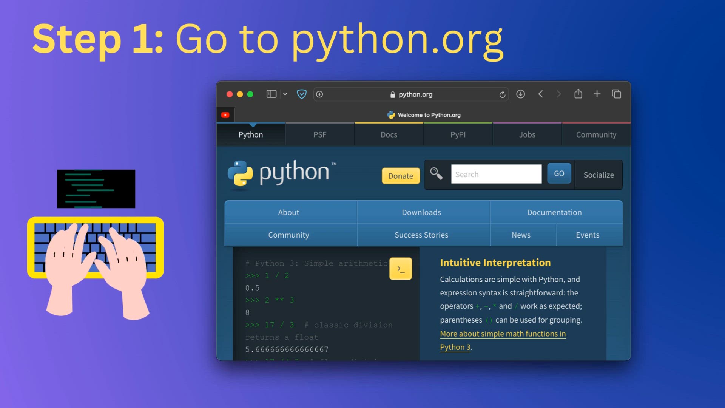Open More about simple math functions link

(x=502, y=334)
